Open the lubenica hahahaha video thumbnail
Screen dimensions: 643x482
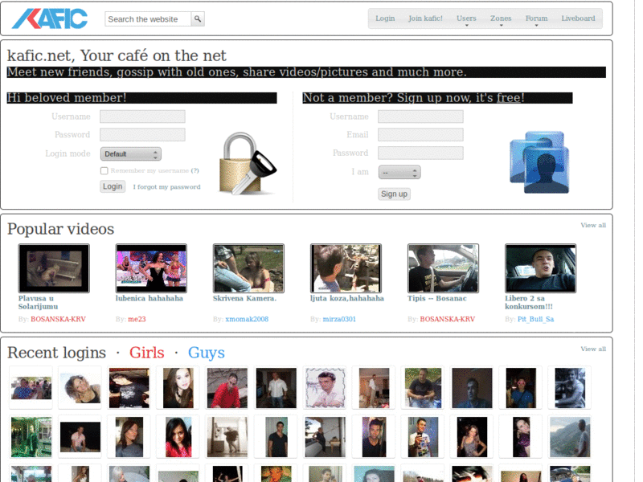click(151, 268)
